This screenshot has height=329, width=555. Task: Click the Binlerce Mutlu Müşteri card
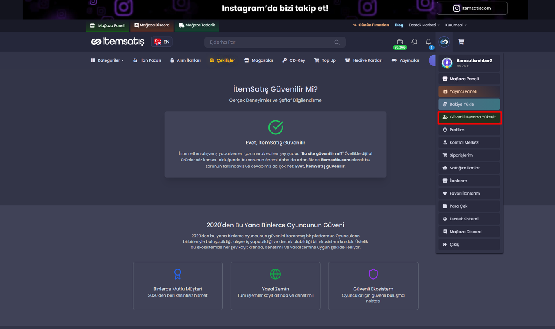pos(178,286)
